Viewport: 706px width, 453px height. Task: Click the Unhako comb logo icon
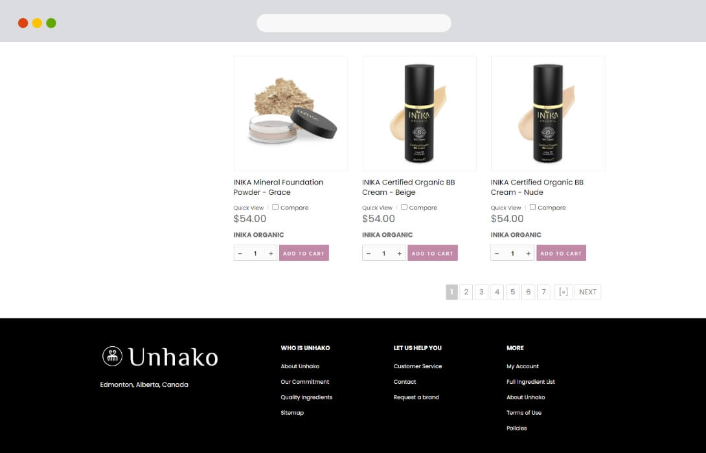tap(112, 357)
